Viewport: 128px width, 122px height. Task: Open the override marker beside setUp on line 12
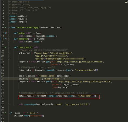pyautogui.click(x=6, y=33)
